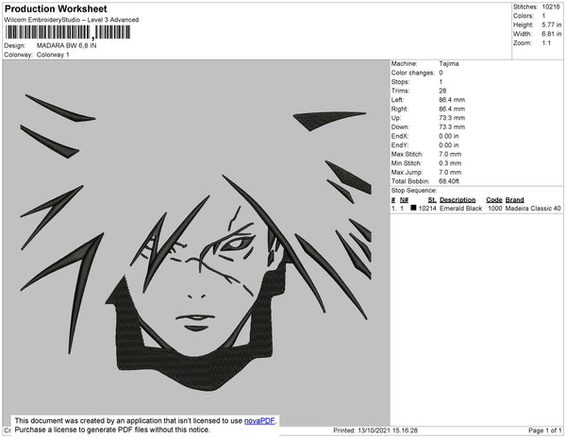Screen dimensions: 566x438
Task: Click 'Purchase a license' notice line
Action: pos(112,430)
